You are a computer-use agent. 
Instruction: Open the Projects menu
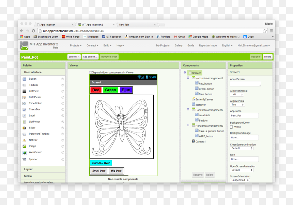(76, 45)
